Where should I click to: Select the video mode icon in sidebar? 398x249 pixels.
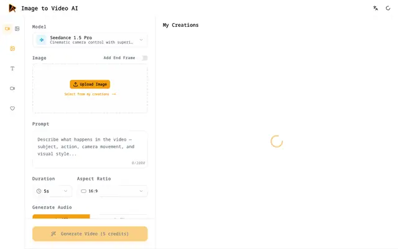[7, 29]
